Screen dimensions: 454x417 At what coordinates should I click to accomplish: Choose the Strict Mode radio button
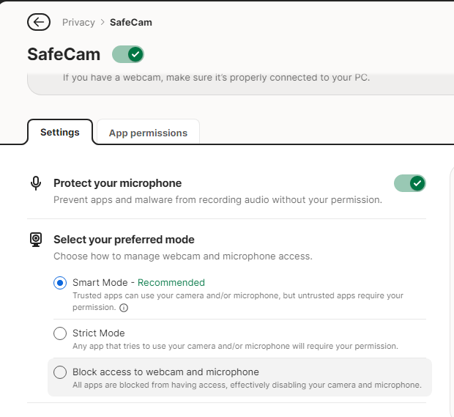coord(60,333)
